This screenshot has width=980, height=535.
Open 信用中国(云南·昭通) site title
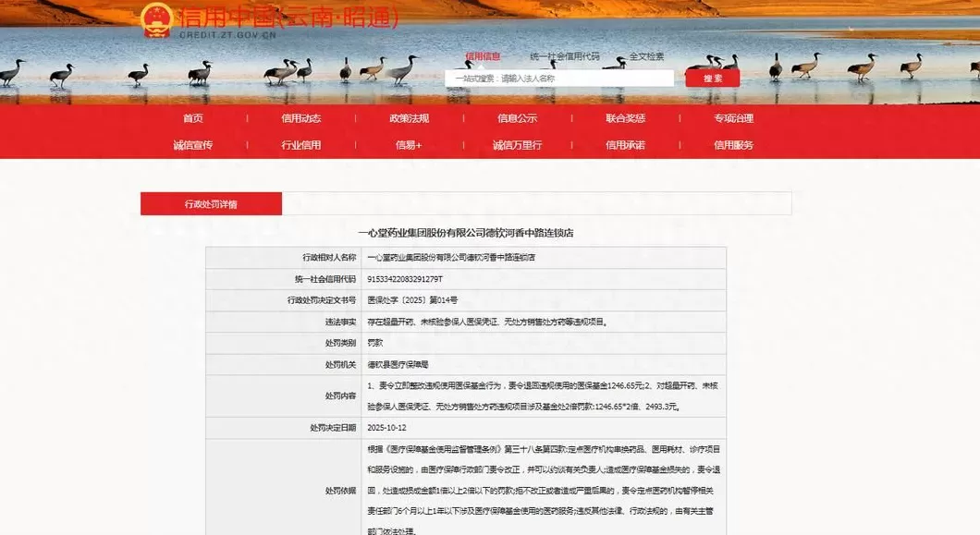click(288, 17)
